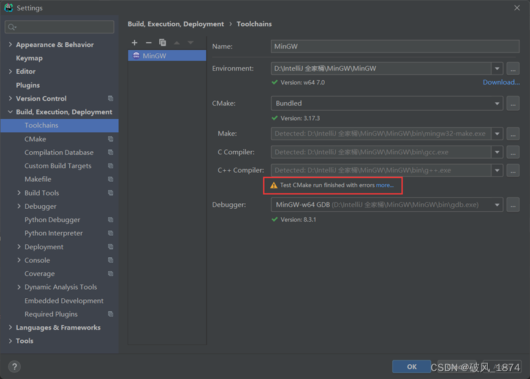
Task: Open the Plugins settings page
Action: (28, 85)
